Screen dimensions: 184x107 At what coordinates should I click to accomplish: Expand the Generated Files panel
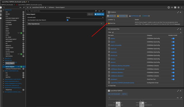click(178, 29)
